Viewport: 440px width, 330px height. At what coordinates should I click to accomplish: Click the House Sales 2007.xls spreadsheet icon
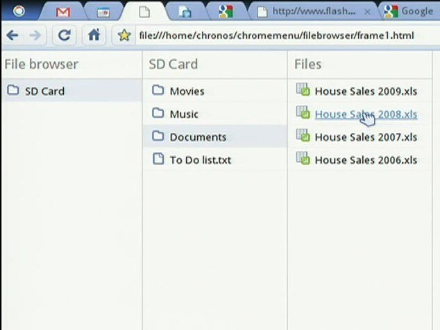pyautogui.click(x=303, y=135)
